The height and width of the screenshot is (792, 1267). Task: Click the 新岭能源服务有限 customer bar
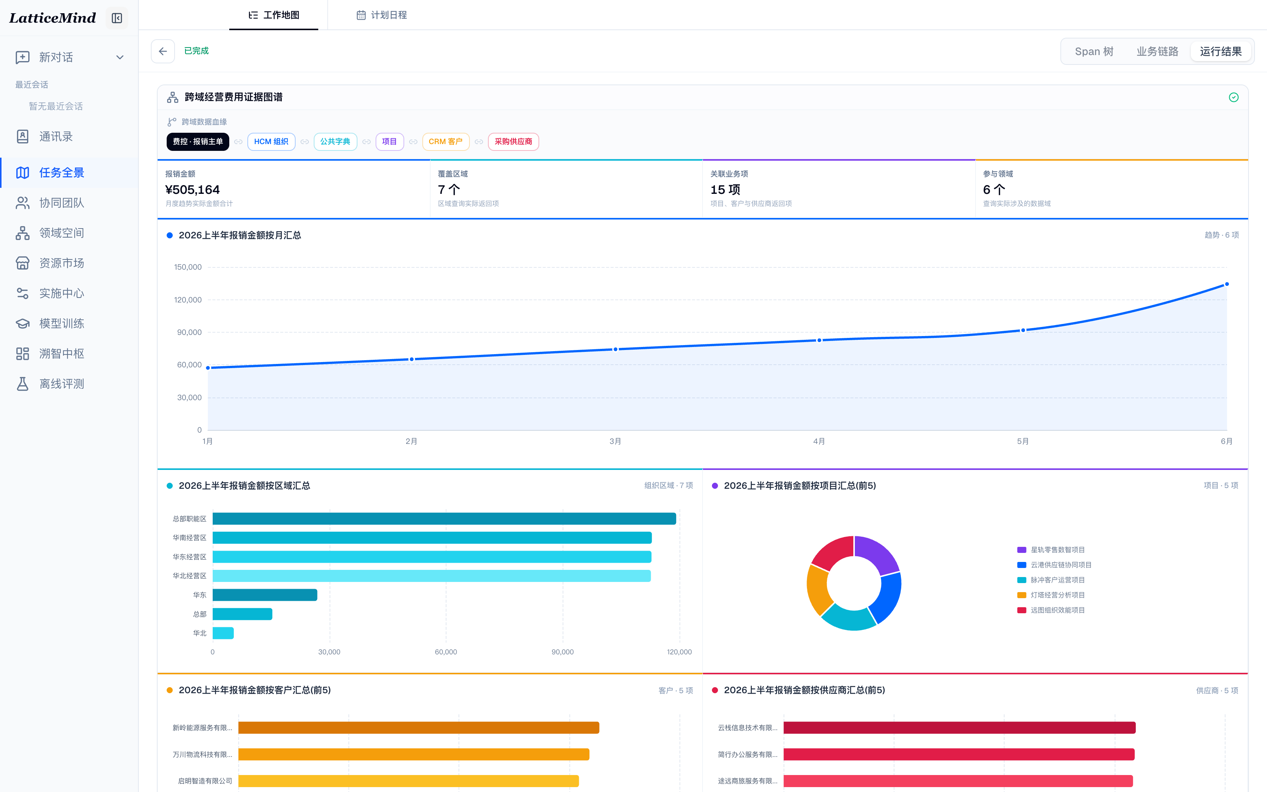[x=418, y=728]
